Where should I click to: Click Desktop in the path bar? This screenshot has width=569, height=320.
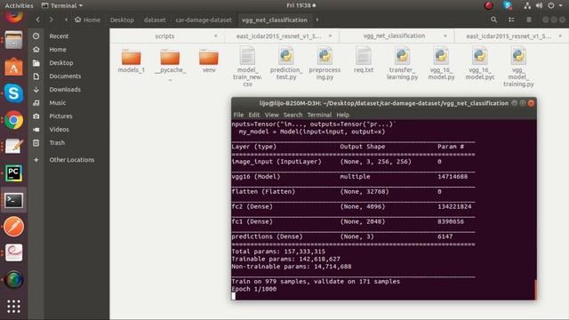pyautogui.click(x=122, y=20)
